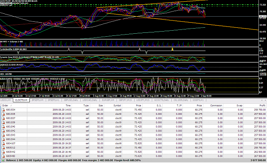Sort orders by the Order column header
Viewport: 267px width, 163px height.
[14, 105]
